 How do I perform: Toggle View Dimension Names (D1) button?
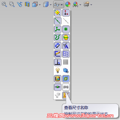tap(66, 87)
